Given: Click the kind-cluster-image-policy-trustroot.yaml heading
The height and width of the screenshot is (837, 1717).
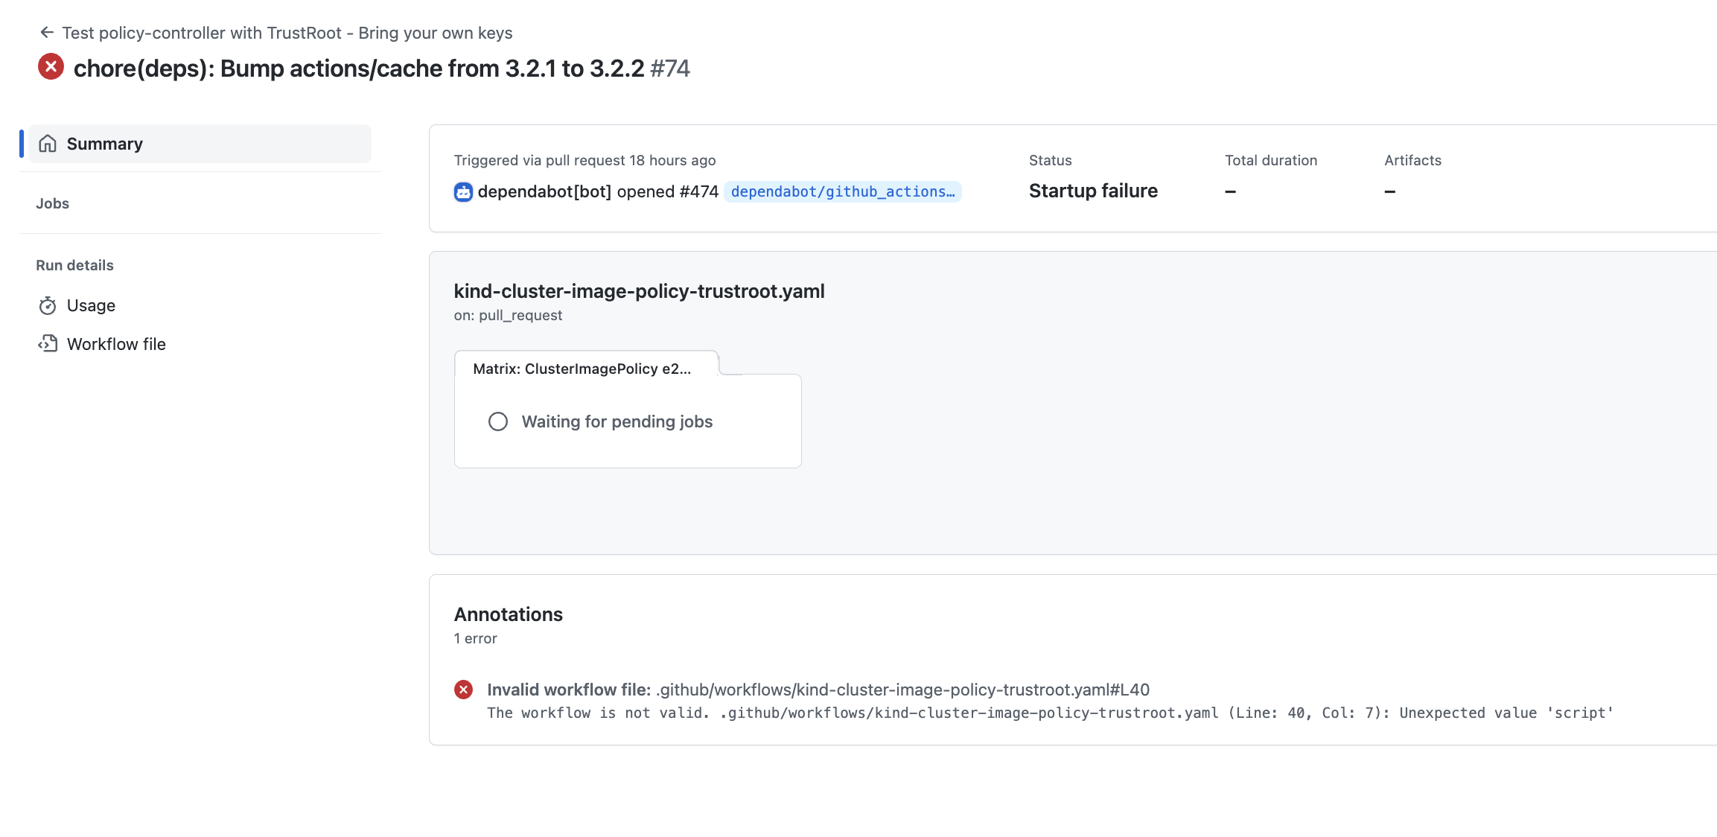Looking at the screenshot, I should coord(640,291).
